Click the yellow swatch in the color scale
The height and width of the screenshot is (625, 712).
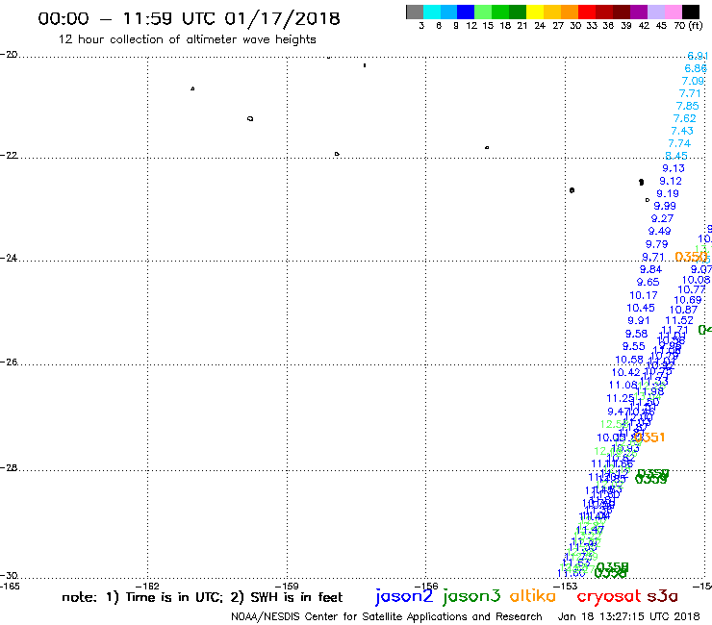pyautogui.click(x=535, y=12)
